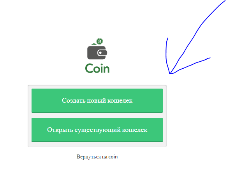
Task: Click the letters "in" of the Coin logo
Action: (106, 68)
